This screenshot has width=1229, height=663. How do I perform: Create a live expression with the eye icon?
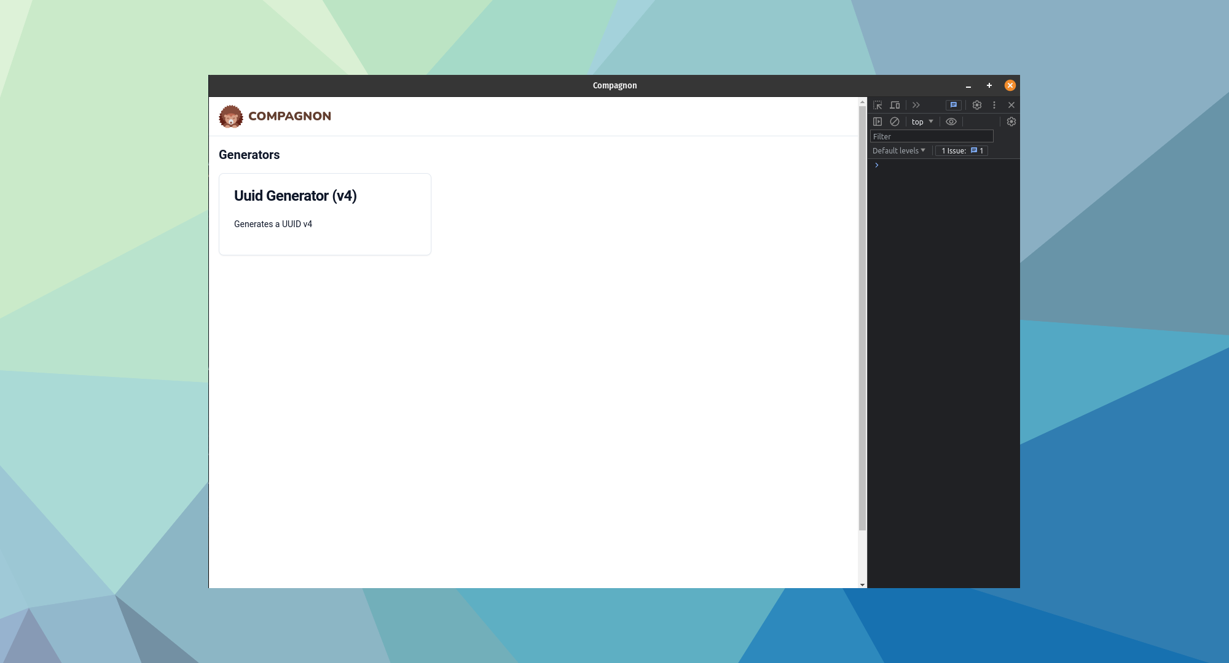[951, 122]
